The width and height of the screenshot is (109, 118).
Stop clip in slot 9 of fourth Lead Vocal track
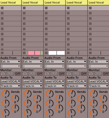68,49
